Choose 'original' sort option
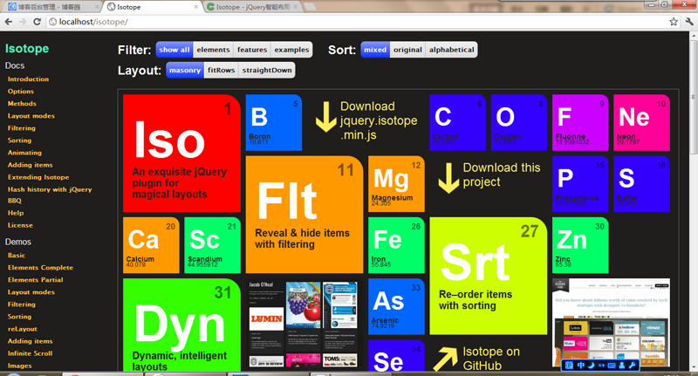 407,50
